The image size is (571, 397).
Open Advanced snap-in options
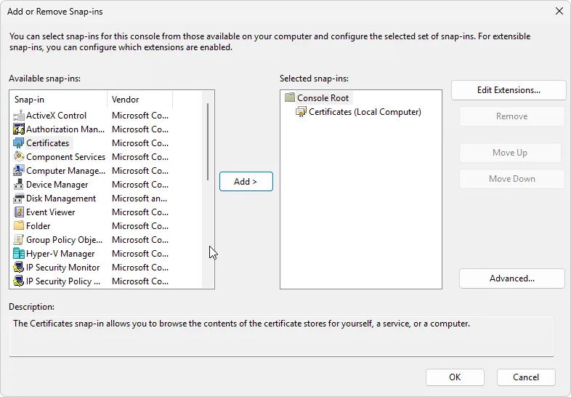coord(511,278)
